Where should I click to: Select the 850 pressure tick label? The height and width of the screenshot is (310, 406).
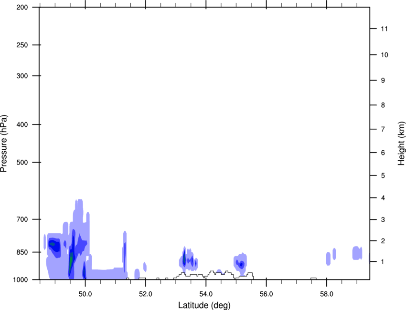click(22, 252)
